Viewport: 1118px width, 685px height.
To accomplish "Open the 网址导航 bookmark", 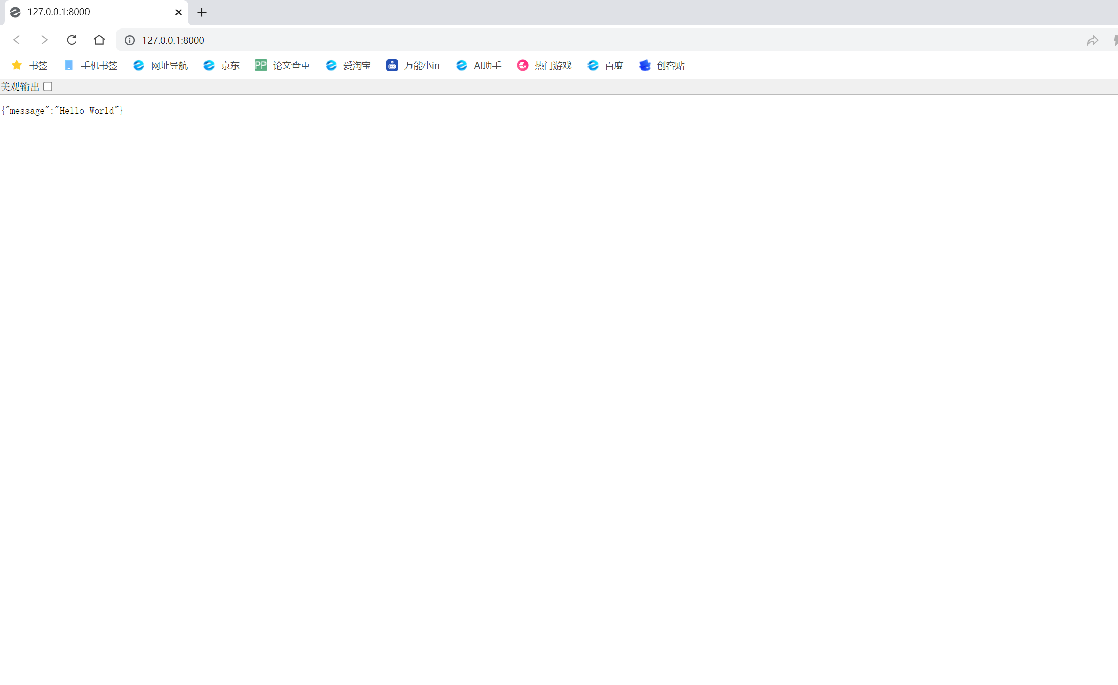I will pos(160,65).
